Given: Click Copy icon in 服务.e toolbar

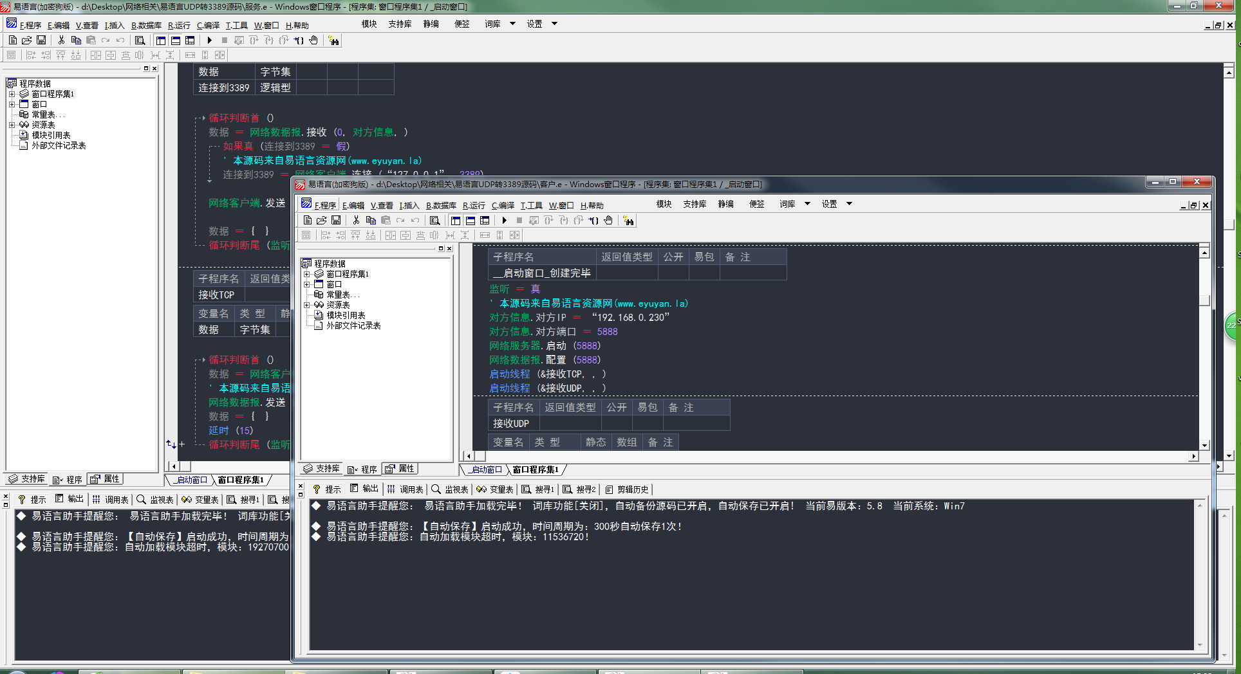Looking at the screenshot, I should coord(76,40).
